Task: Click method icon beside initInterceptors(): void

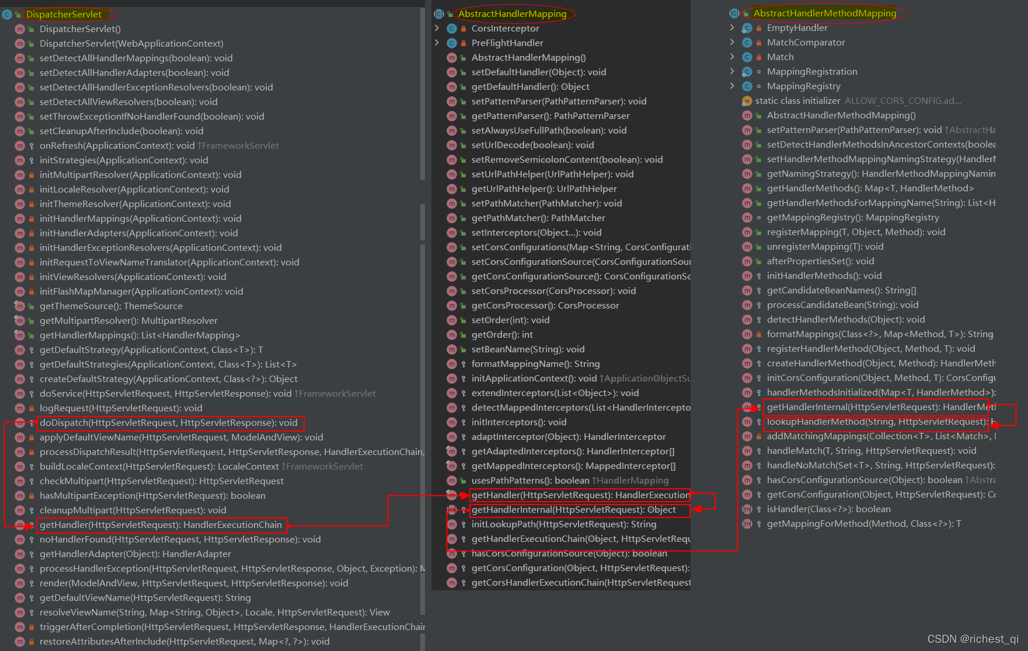Action: click(x=451, y=422)
